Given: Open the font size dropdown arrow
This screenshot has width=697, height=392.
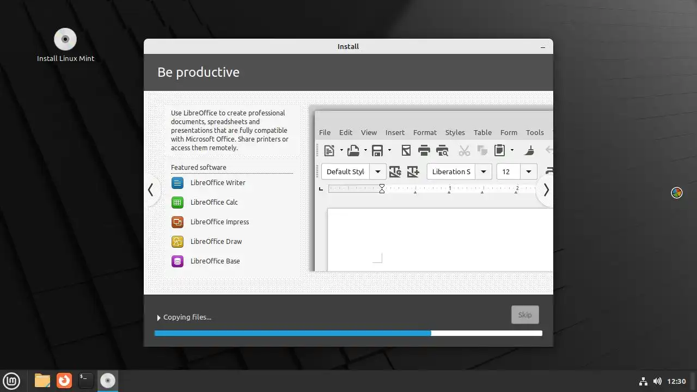Looking at the screenshot, I should click(529, 171).
